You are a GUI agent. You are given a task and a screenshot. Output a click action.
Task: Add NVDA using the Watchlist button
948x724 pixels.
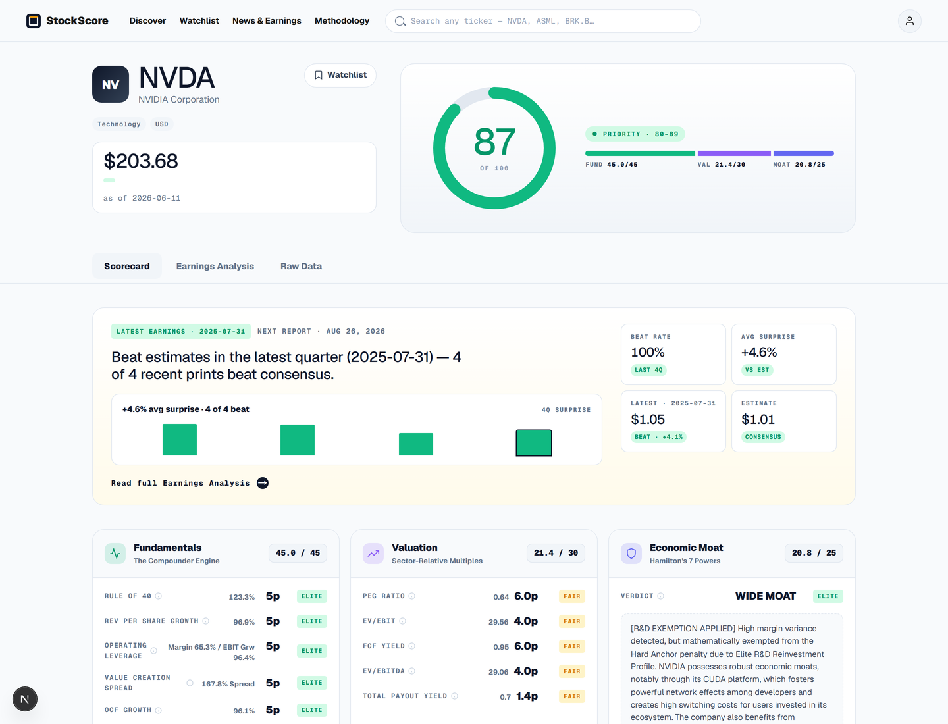pos(340,75)
